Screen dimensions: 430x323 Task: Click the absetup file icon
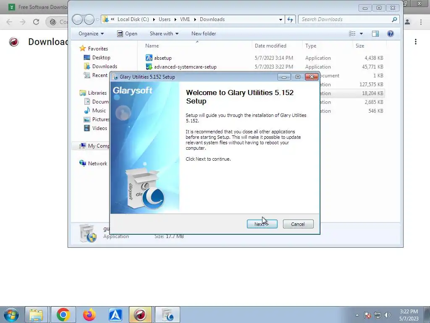tap(149, 58)
